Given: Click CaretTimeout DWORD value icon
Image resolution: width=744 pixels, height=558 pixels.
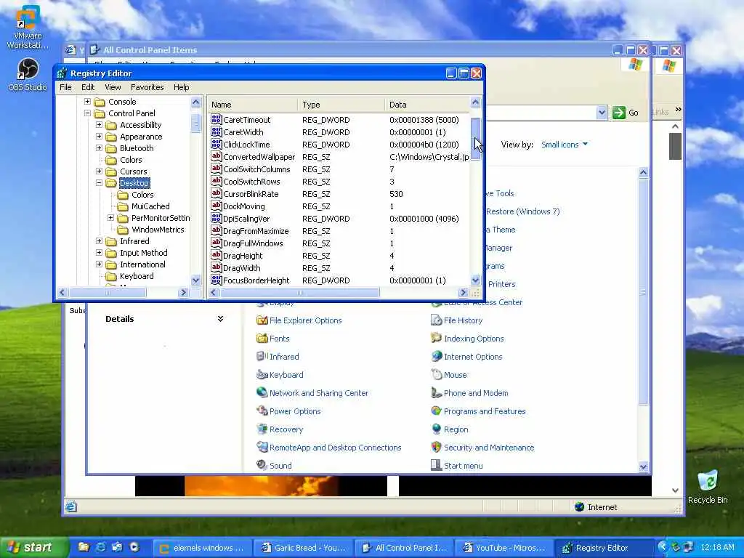Looking at the screenshot, I should (217, 120).
